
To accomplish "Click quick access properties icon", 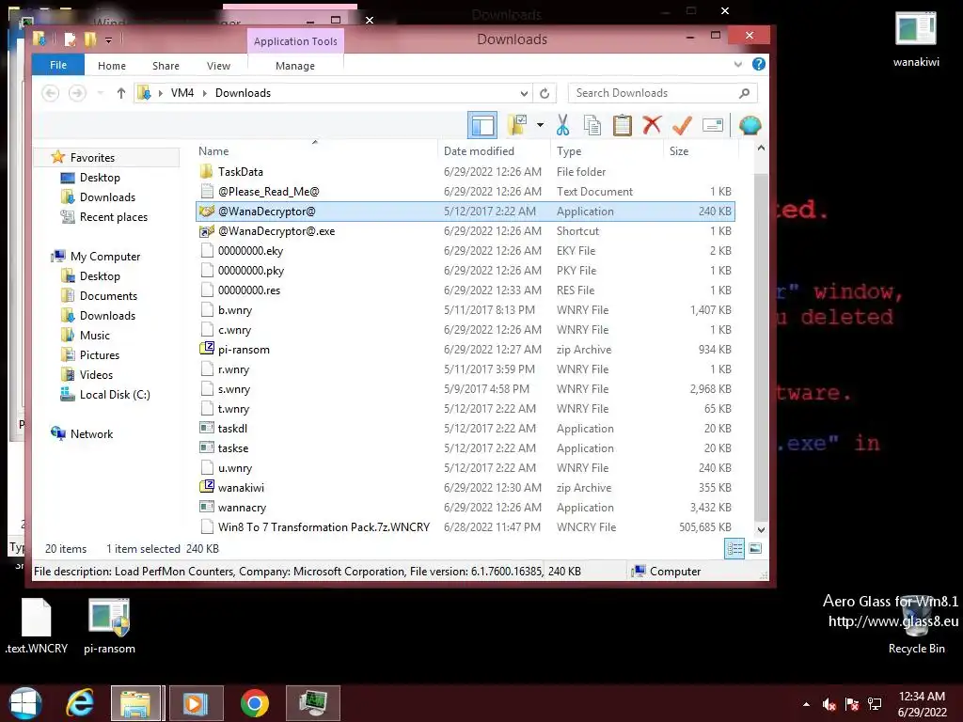I will [70, 39].
